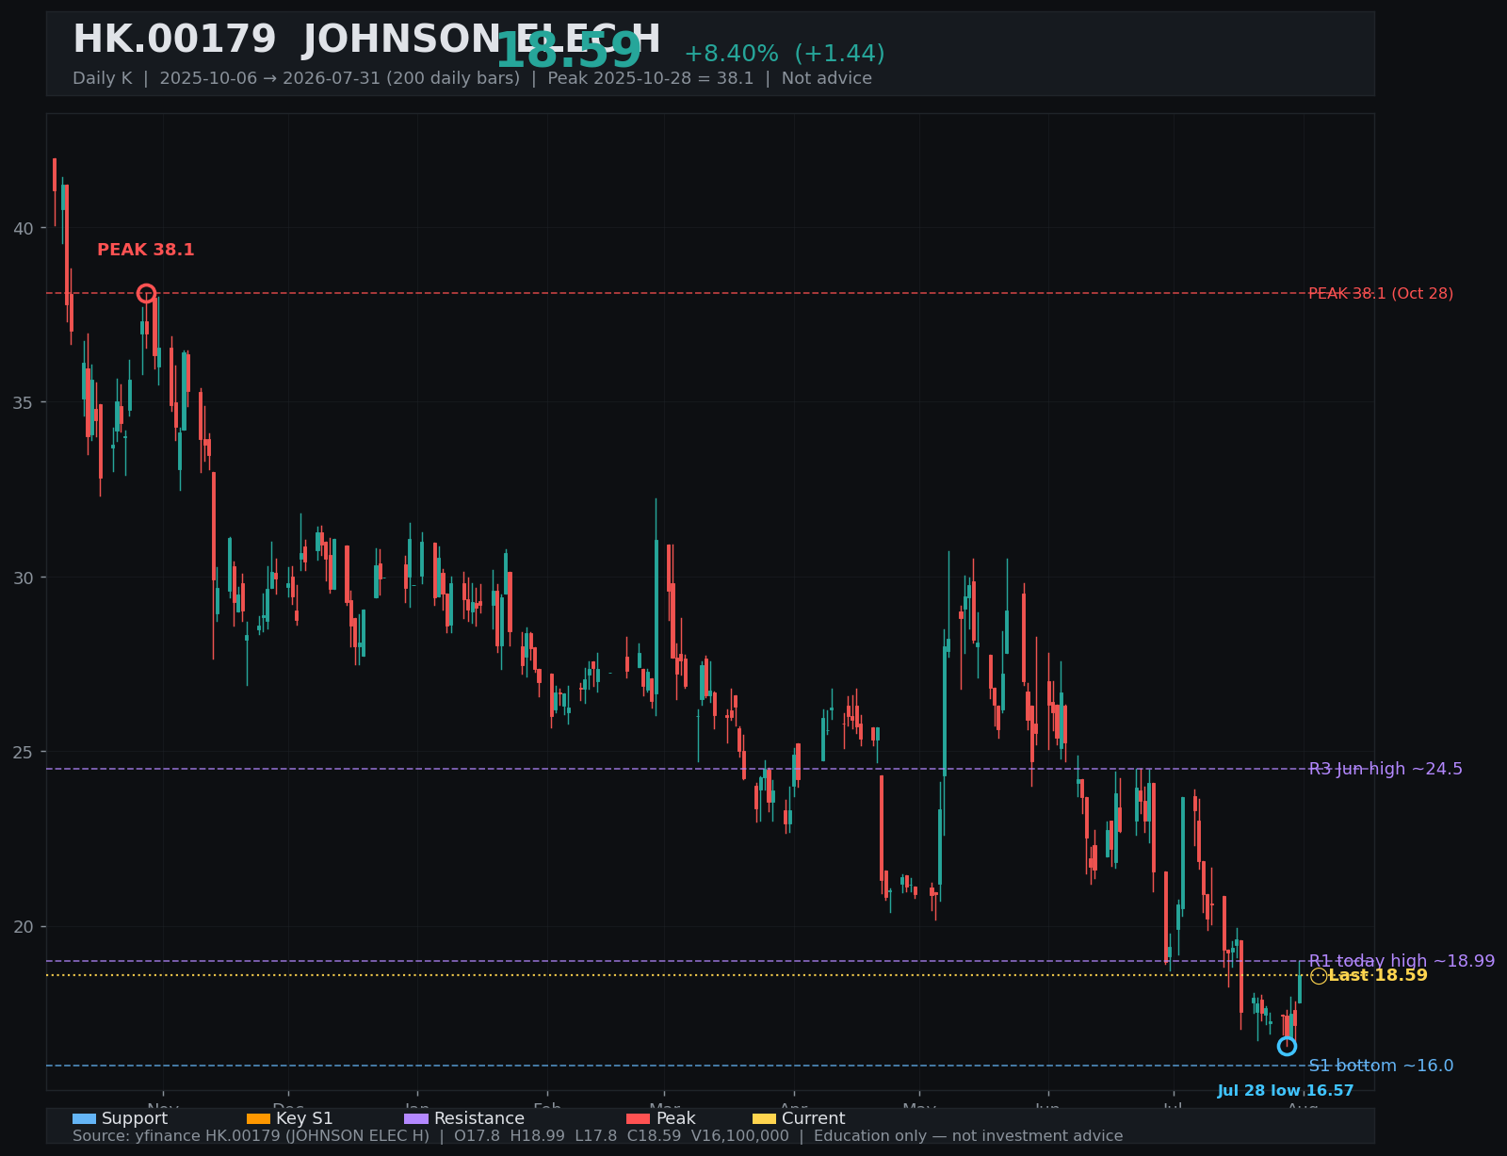This screenshot has width=1507, height=1156.
Task: Click the 30 price axis tick
Action: tap(24, 578)
